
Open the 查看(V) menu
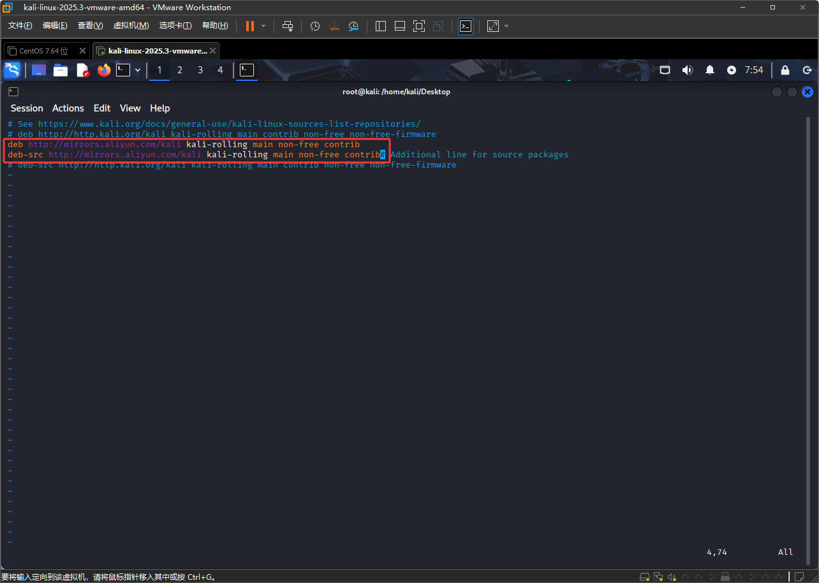[90, 25]
